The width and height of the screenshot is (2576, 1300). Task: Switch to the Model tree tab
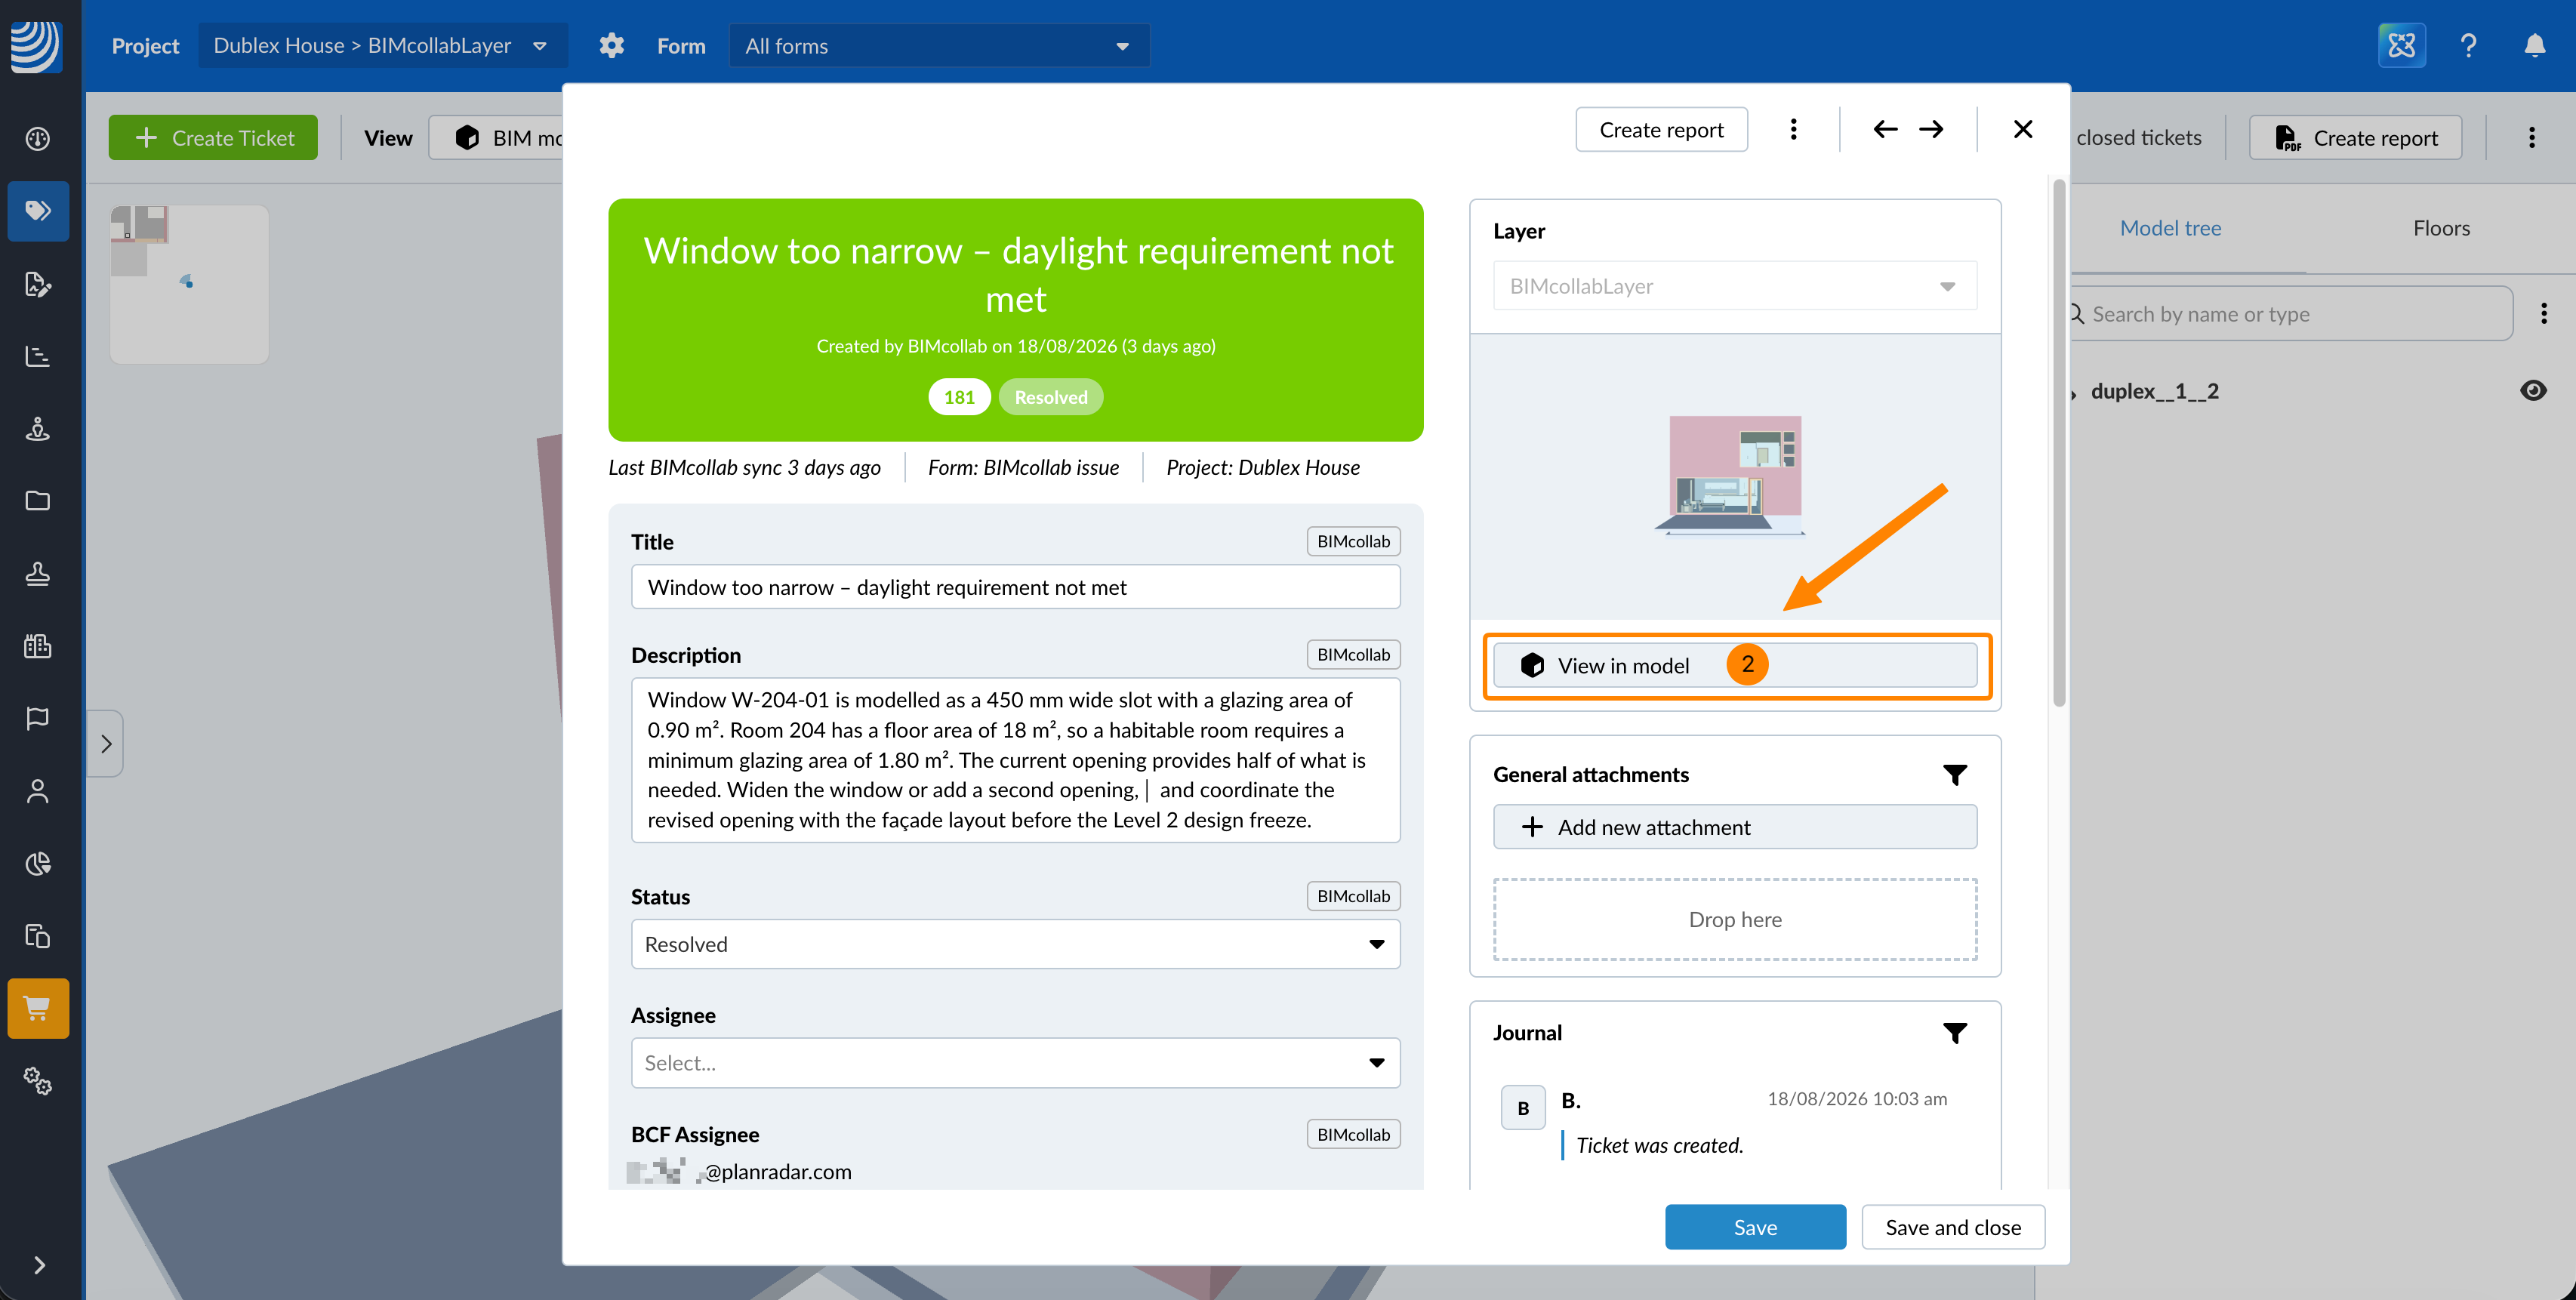[2170, 228]
